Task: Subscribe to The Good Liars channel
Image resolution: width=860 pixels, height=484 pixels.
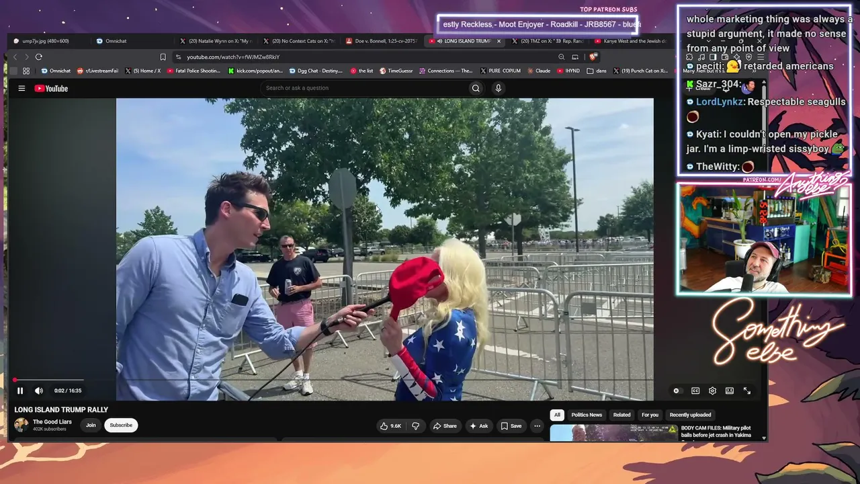Action: (121, 425)
